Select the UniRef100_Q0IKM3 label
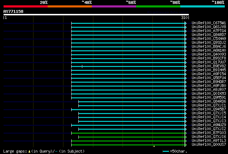 point(209,94)
